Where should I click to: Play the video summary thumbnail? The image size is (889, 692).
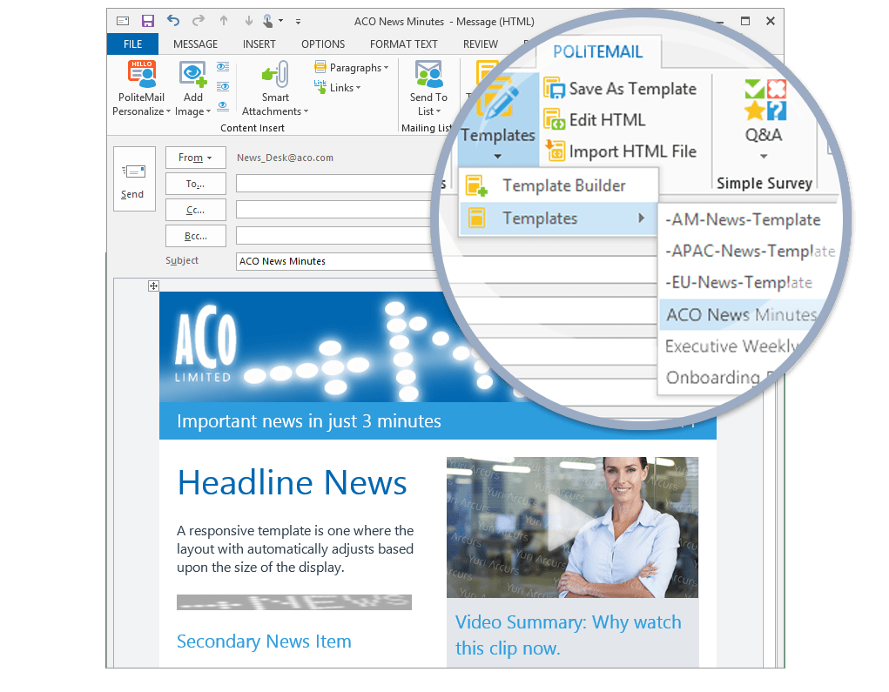coord(572,527)
